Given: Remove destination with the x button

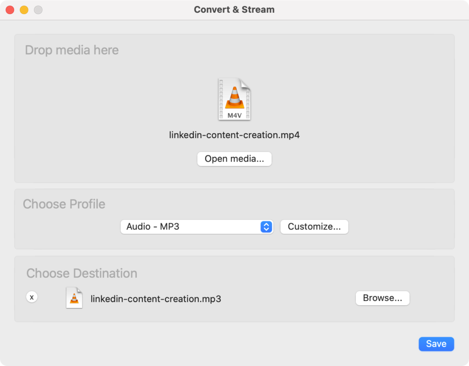Looking at the screenshot, I should (x=32, y=297).
